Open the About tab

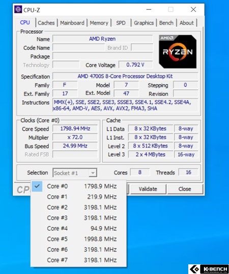click(x=187, y=23)
